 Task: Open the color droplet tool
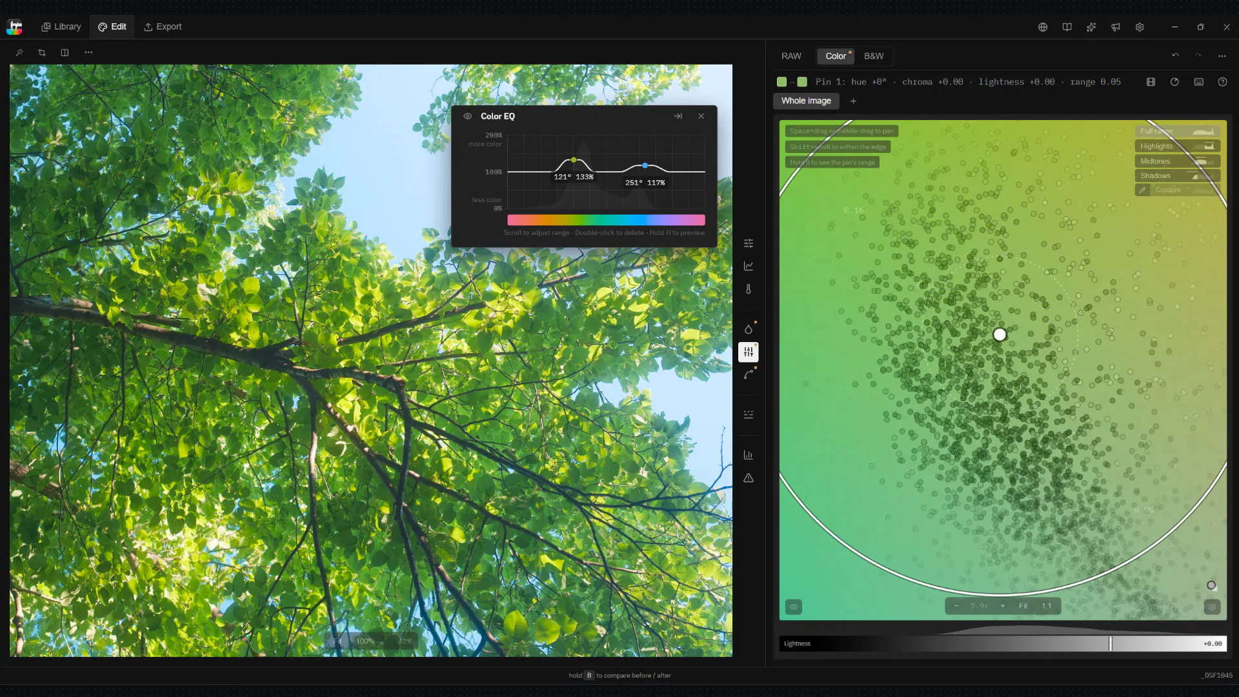[749, 329]
